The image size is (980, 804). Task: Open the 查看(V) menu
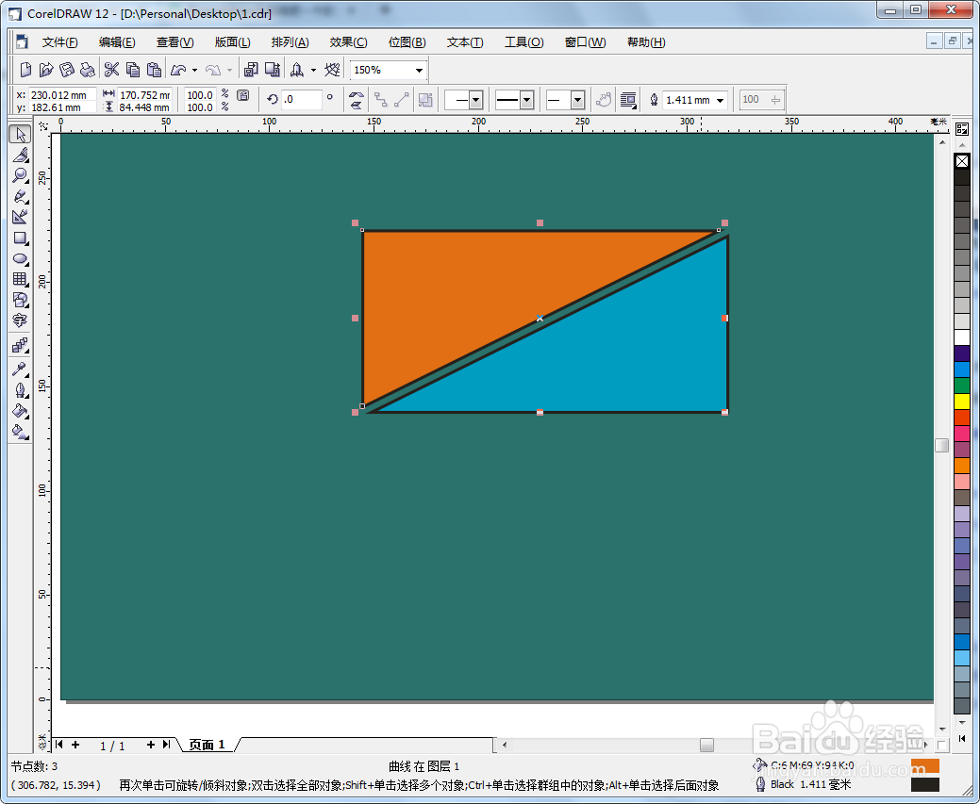175,41
